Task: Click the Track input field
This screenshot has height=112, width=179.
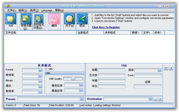Action: 148,75
